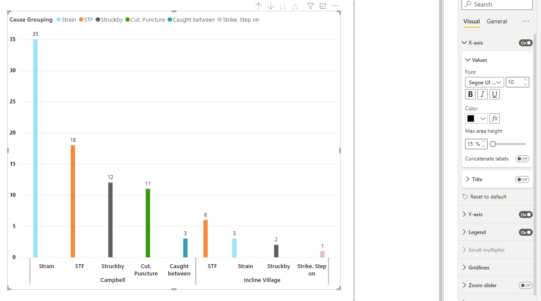Expand all down one level icon
The width and height of the screenshot is (541, 301).
[x=295, y=6]
